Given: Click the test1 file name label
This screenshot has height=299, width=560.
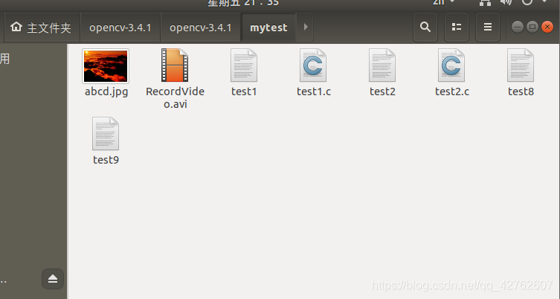Looking at the screenshot, I should [244, 91].
